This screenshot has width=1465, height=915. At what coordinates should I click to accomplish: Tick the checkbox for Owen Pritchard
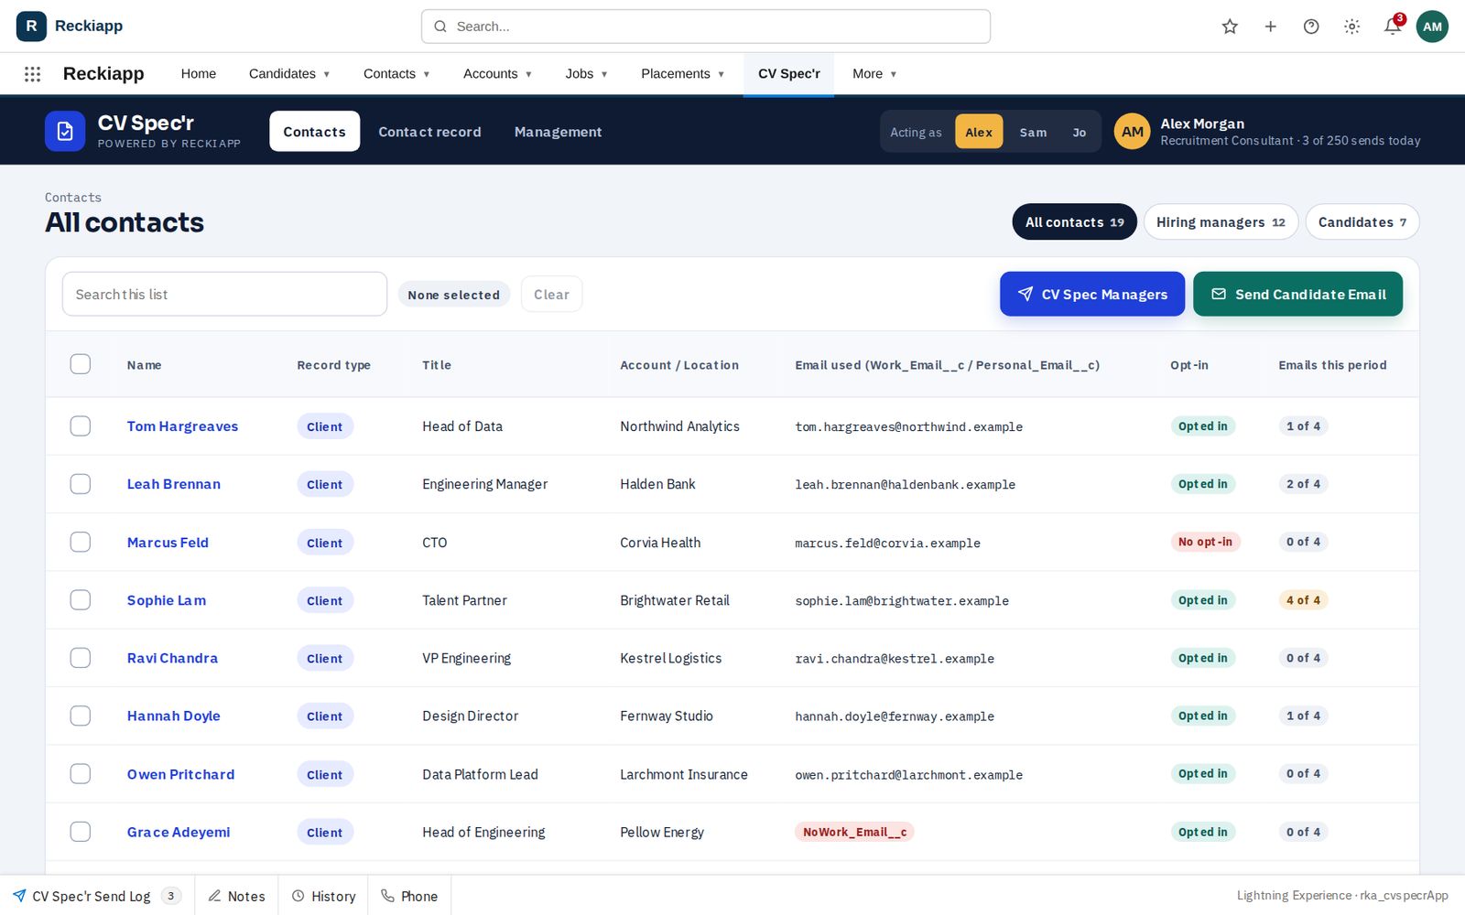[81, 773]
